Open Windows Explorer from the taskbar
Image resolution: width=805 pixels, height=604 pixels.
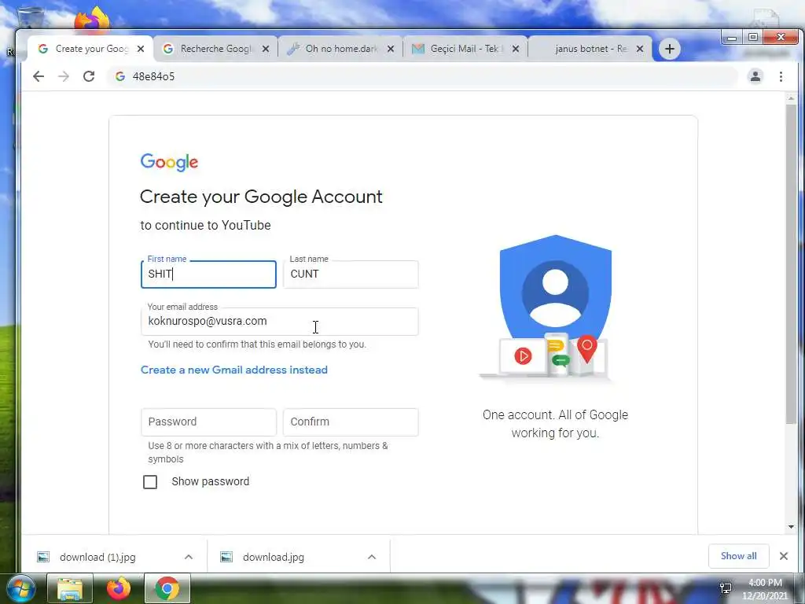(70, 588)
